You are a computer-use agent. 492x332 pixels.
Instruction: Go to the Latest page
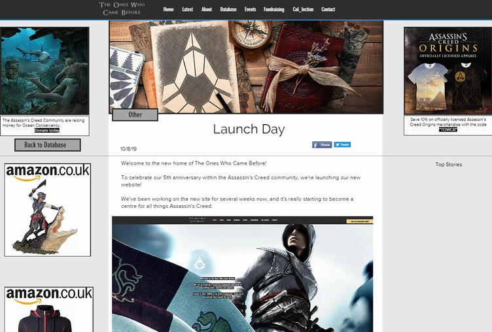tap(187, 9)
